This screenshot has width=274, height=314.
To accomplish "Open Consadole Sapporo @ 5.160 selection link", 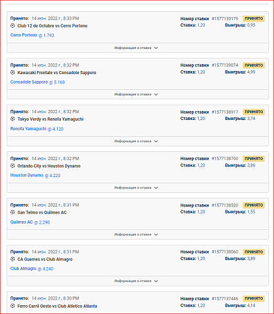I will pyautogui.click(x=38, y=82).
